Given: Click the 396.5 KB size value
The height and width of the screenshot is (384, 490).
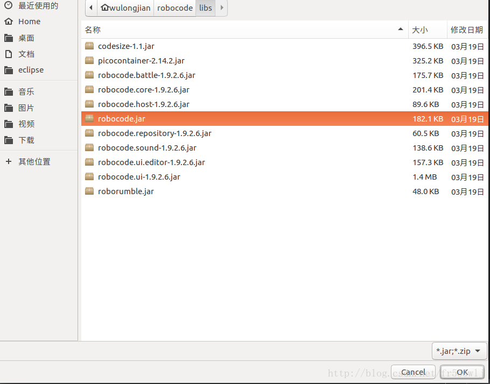Looking at the screenshot, I should (428, 46).
